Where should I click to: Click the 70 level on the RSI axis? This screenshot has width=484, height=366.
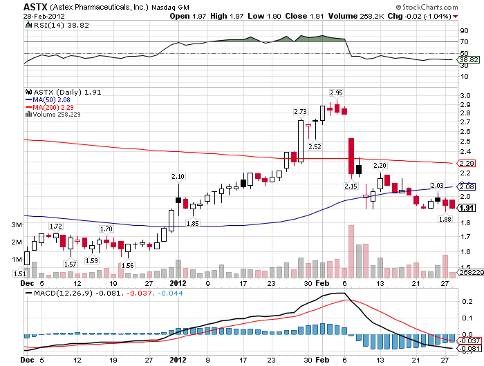[464, 41]
